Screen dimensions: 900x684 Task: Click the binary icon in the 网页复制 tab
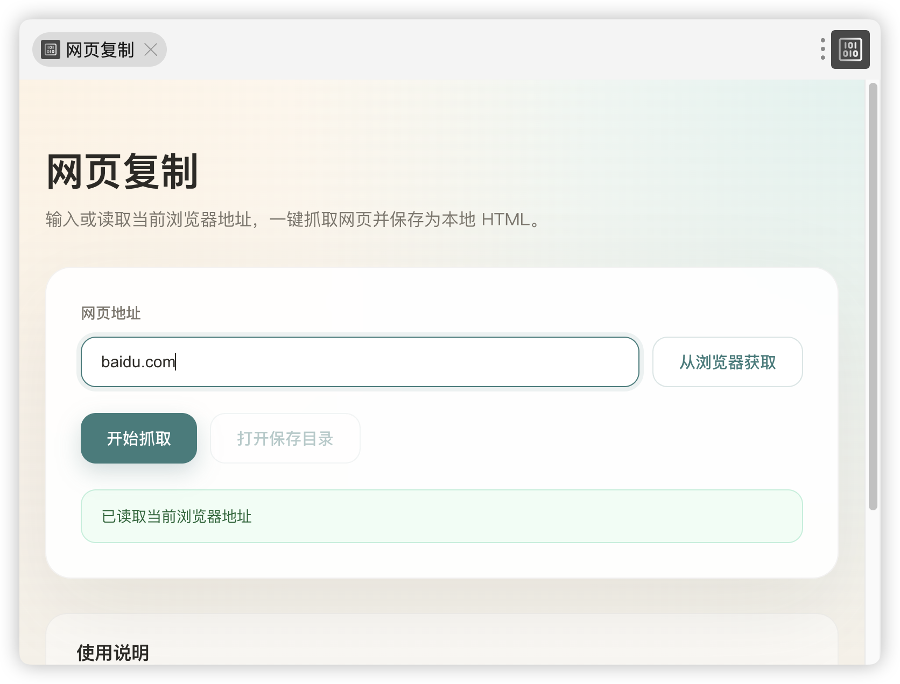51,50
